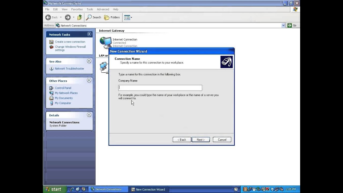Toggle the Folders pane
The image size is (343, 193).
click(x=112, y=17)
